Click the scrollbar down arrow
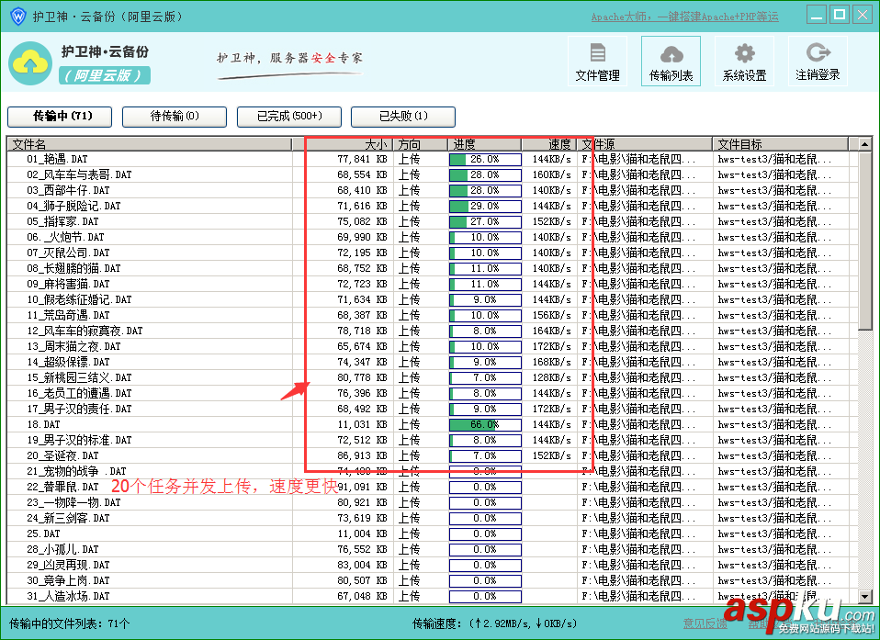This screenshot has width=880, height=640. [x=863, y=598]
